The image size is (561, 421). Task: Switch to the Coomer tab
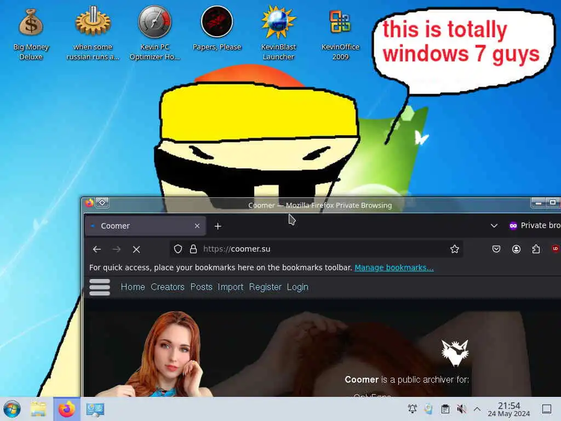pos(145,226)
